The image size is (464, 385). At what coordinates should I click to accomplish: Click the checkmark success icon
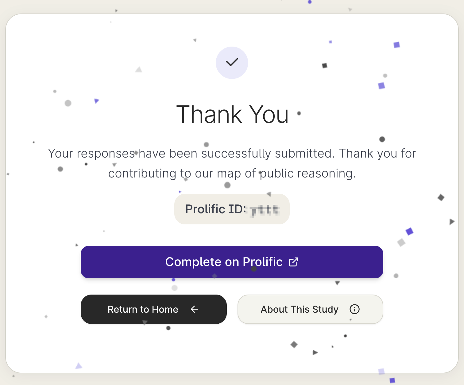tap(232, 62)
